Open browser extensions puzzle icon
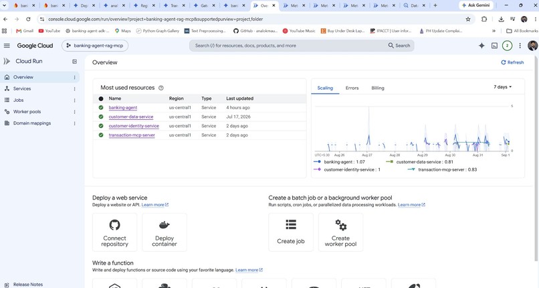539x288 pixels. coord(484,19)
